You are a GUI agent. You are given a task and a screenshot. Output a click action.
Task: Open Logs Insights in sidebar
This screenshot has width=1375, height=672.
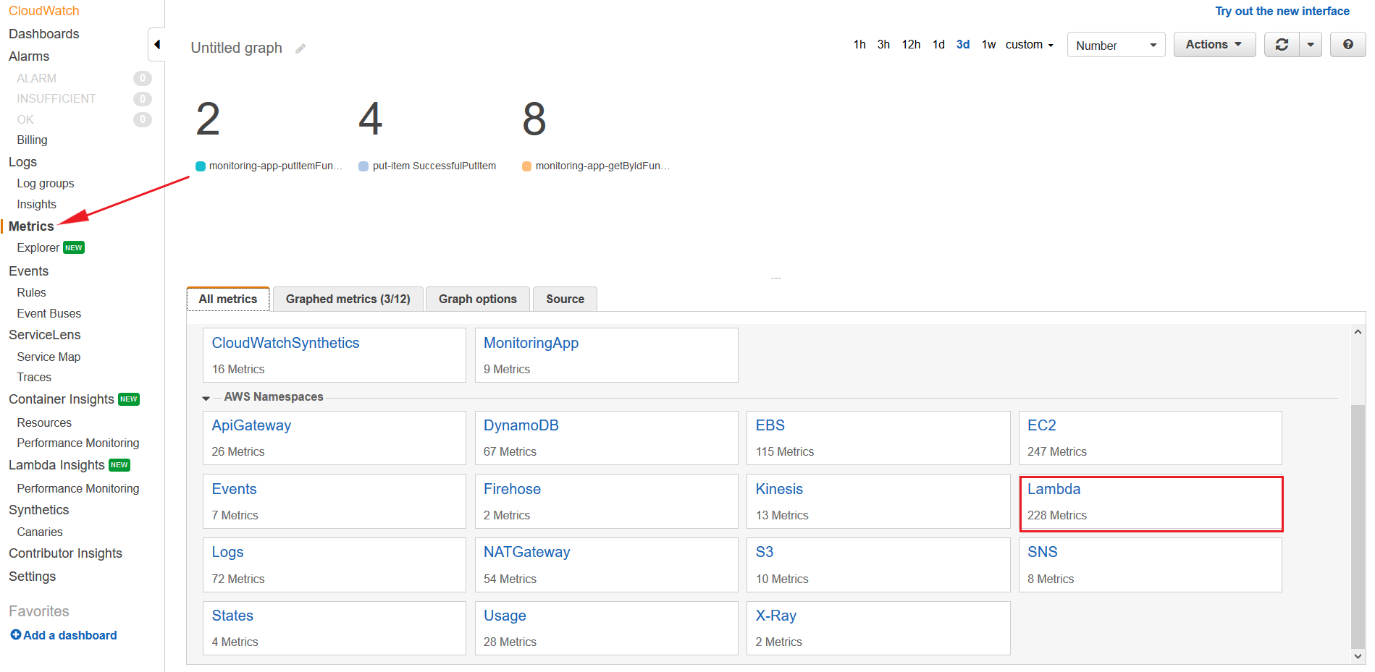point(36,205)
